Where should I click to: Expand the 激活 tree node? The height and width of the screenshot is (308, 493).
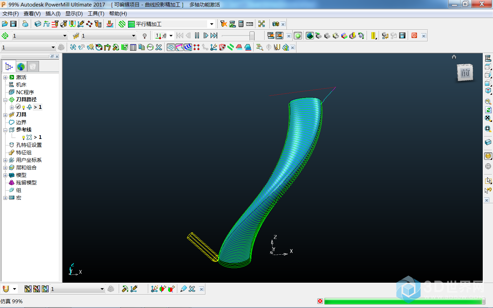click(5, 77)
